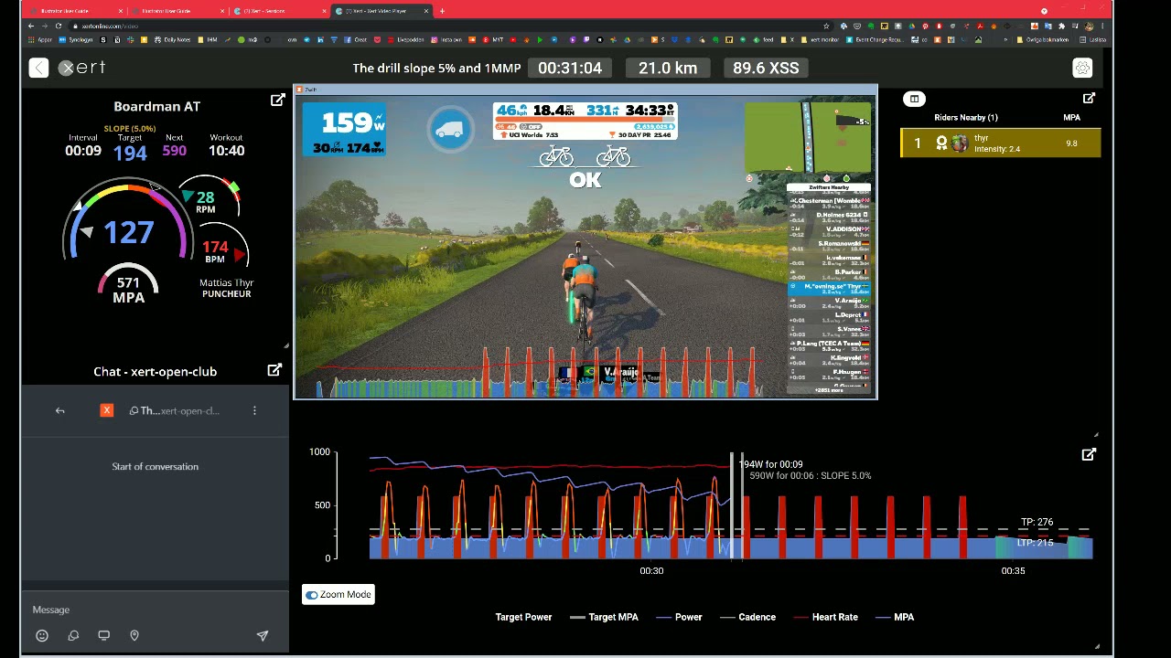
Task: Toggle Power series in chart legend
Action: click(679, 617)
